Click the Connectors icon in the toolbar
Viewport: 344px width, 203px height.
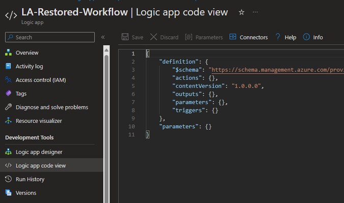233,37
